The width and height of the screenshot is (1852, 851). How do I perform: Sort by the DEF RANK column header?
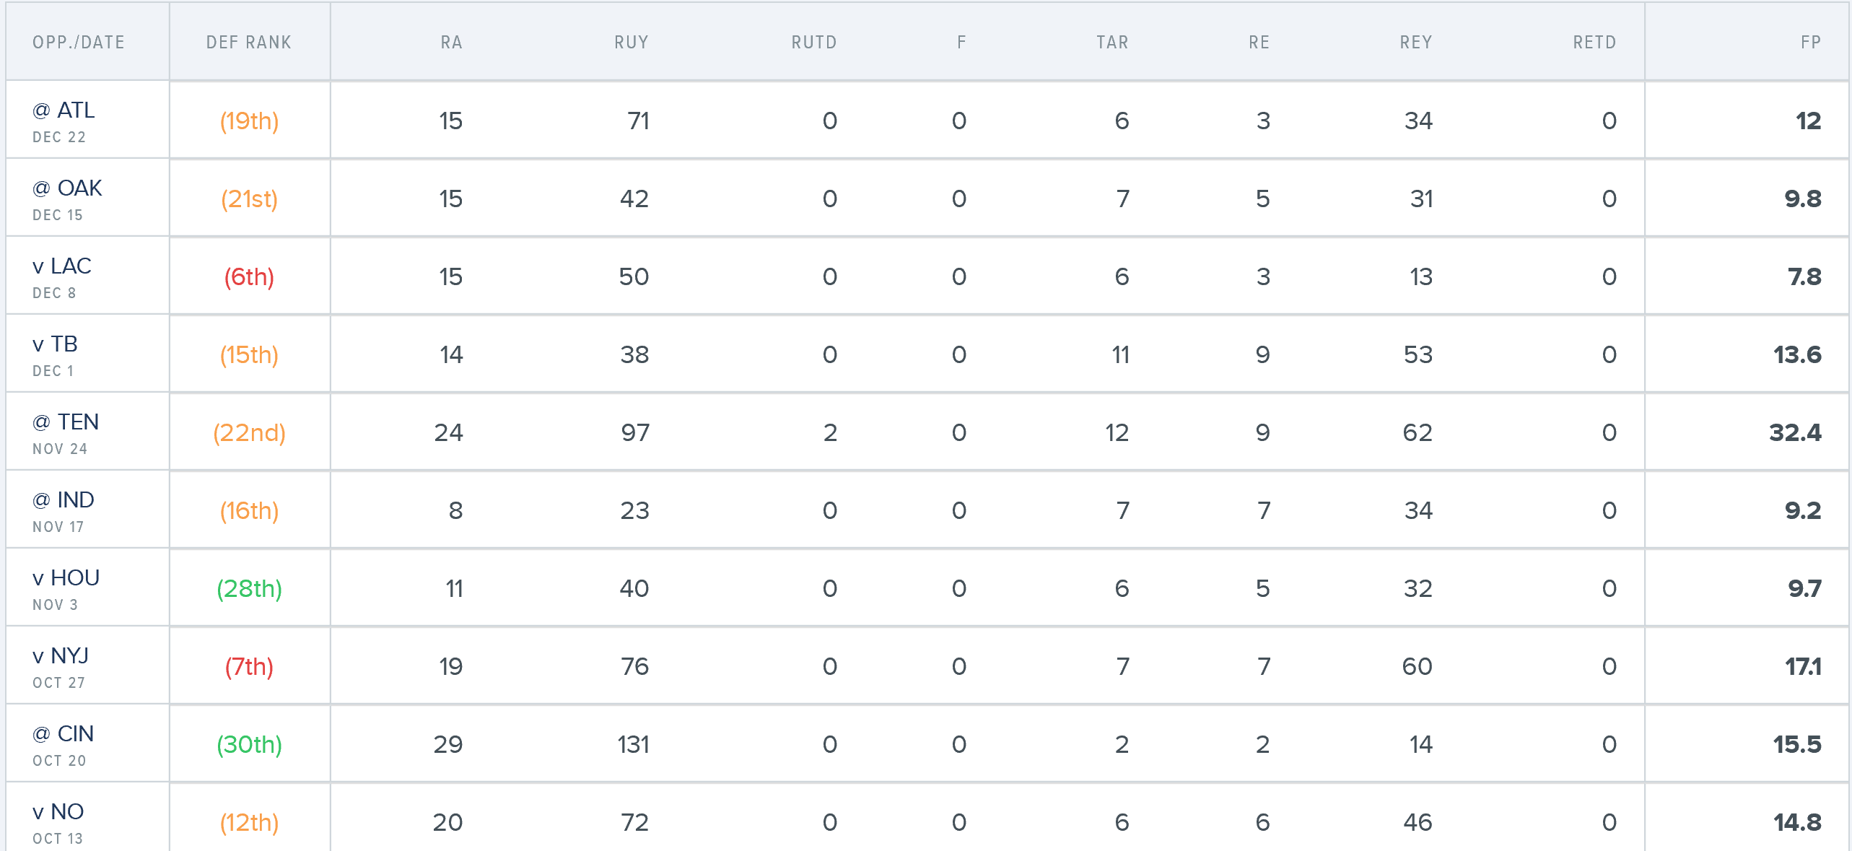pos(249,43)
